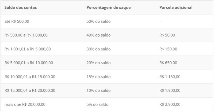This screenshot has height=112, width=214.
Task: Select the 'R$ 650,00' additional amount cell
Action: (168, 63)
